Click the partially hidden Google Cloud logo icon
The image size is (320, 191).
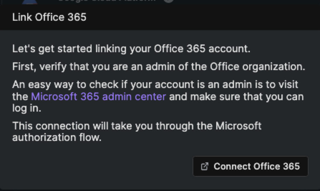30,2
